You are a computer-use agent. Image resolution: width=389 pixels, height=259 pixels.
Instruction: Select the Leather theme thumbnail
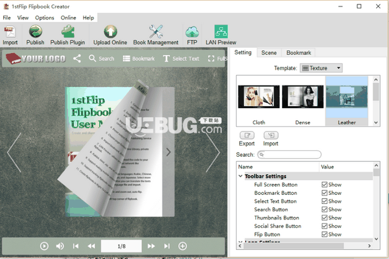pos(347,101)
